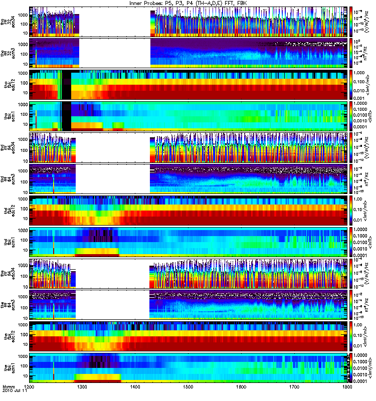Click the color bar beside tha fff scm3

[351, 53]
